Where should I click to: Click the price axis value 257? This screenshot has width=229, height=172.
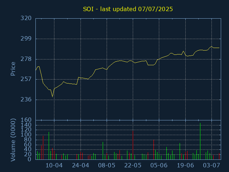click(26, 79)
